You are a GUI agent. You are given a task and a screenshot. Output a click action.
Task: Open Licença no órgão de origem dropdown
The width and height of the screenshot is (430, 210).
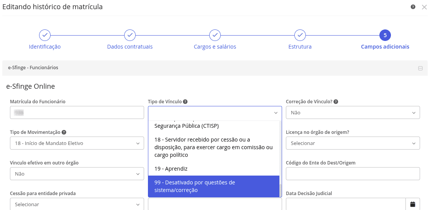point(353,143)
